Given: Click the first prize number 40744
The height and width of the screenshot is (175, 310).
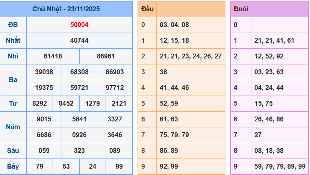Looking at the screenshot, I should click(79, 40).
